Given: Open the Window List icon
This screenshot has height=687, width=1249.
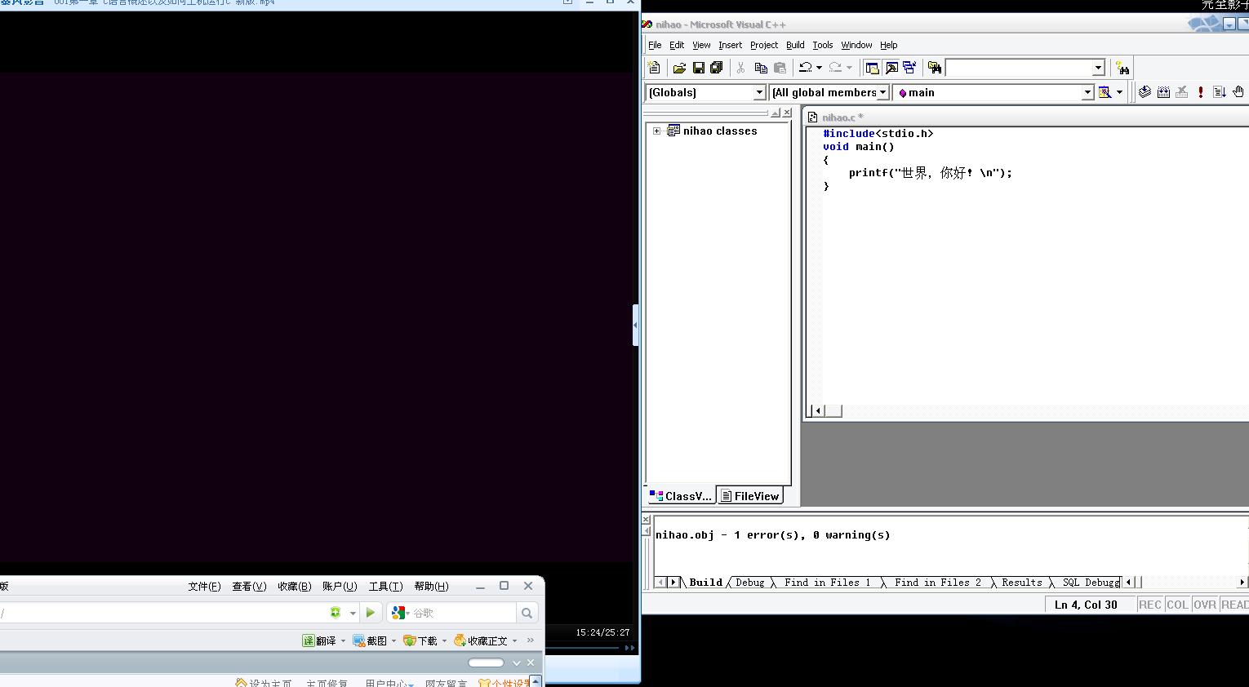Looking at the screenshot, I should [909, 68].
